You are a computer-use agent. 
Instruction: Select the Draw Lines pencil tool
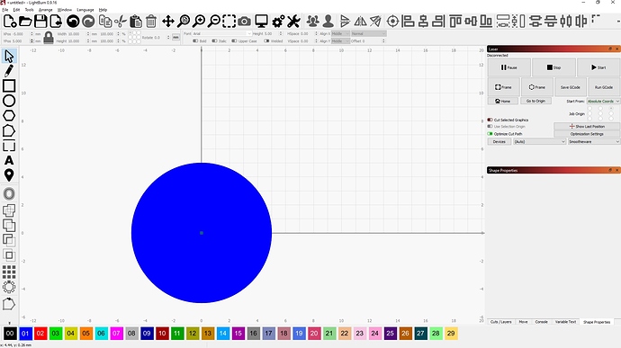coord(9,71)
